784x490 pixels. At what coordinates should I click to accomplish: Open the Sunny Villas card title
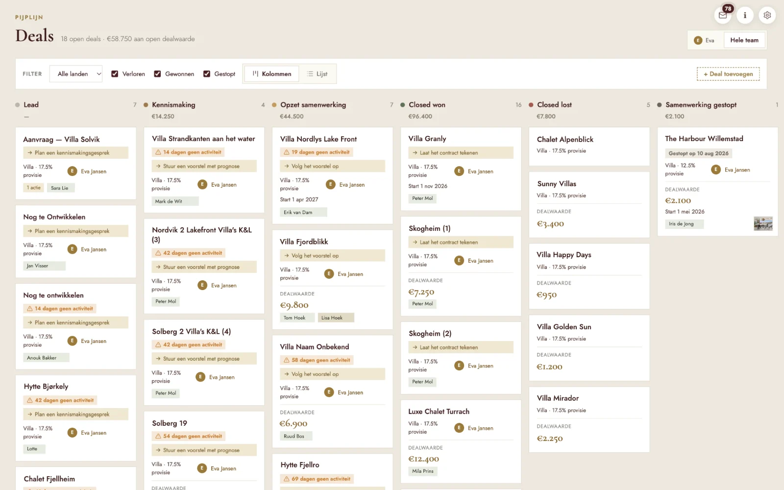point(557,184)
